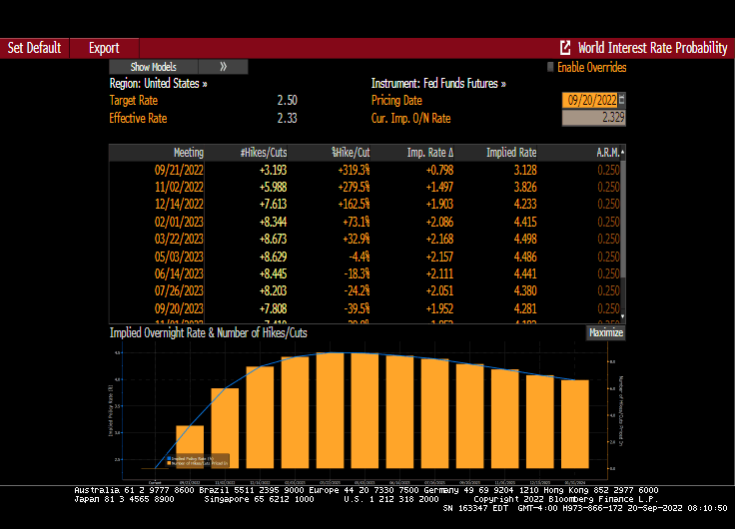This screenshot has height=529, width=735.
Task: Click Number of Hikes/Cuts legend marker in chart
Action: [x=168, y=463]
